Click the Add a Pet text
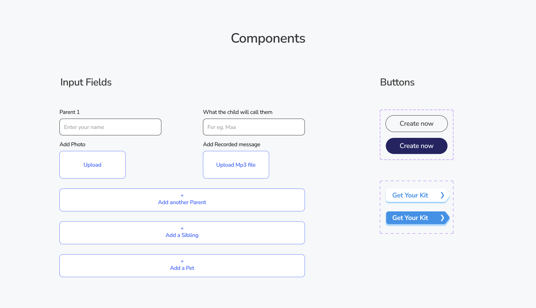 tap(182, 268)
